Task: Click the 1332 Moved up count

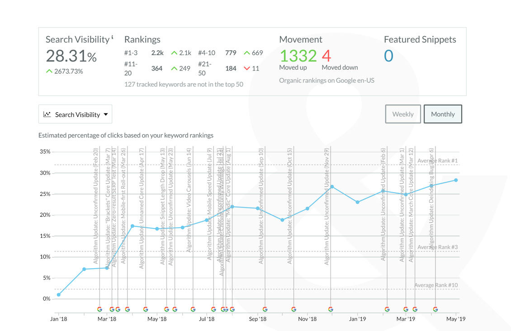Action: [x=298, y=56]
